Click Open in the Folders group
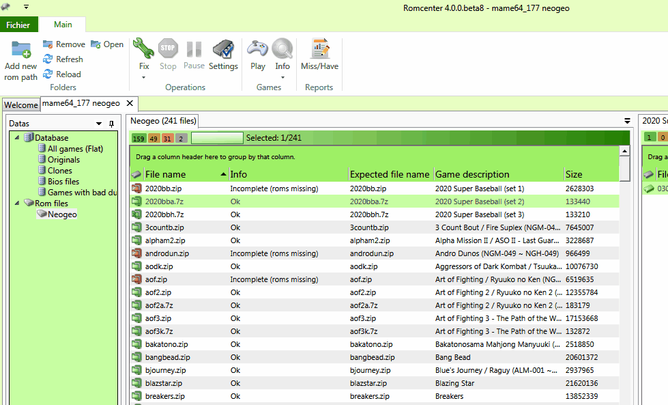668x405 pixels. (107, 44)
